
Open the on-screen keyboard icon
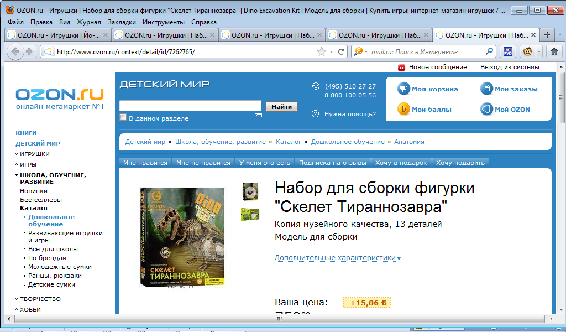point(258,115)
